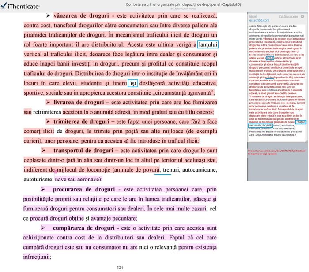The width and height of the screenshot is (309, 272).
Task: Select highlighted heading vânzarea de droguri
Action: click(81, 16)
